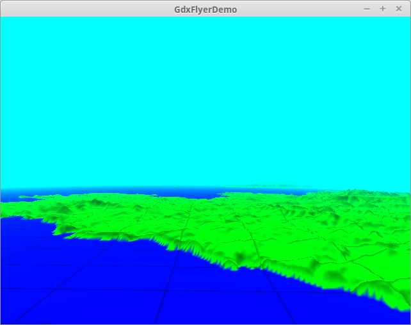Minimize the GdxFlyerDemo window
411x325 pixels.
[x=367, y=8]
